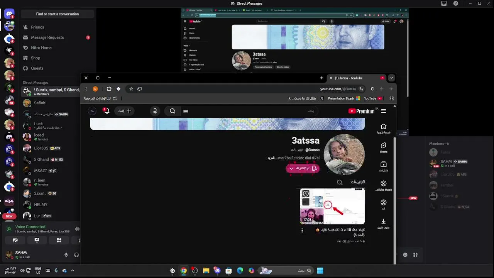Open the apps grid icon in bookmarks bar

click(x=391, y=98)
